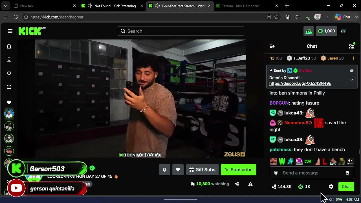This screenshot has height=203, width=361.
Task: Insert the green frog emote
Action: coord(342,161)
